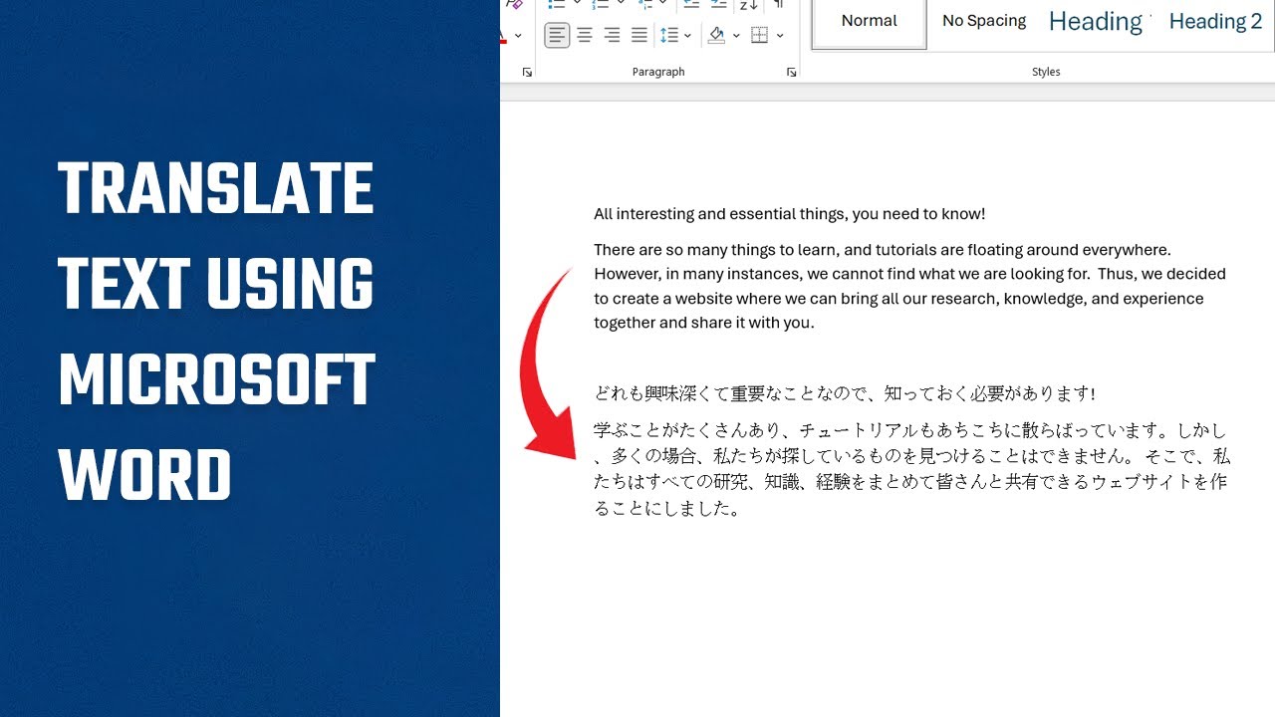Toggle show paragraph marks pilcrow

pyautogui.click(x=778, y=5)
